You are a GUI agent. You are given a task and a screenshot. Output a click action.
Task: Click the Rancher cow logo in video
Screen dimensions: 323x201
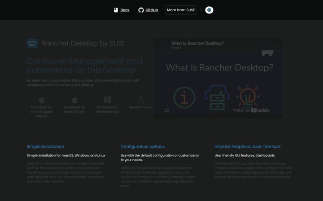click(x=267, y=53)
